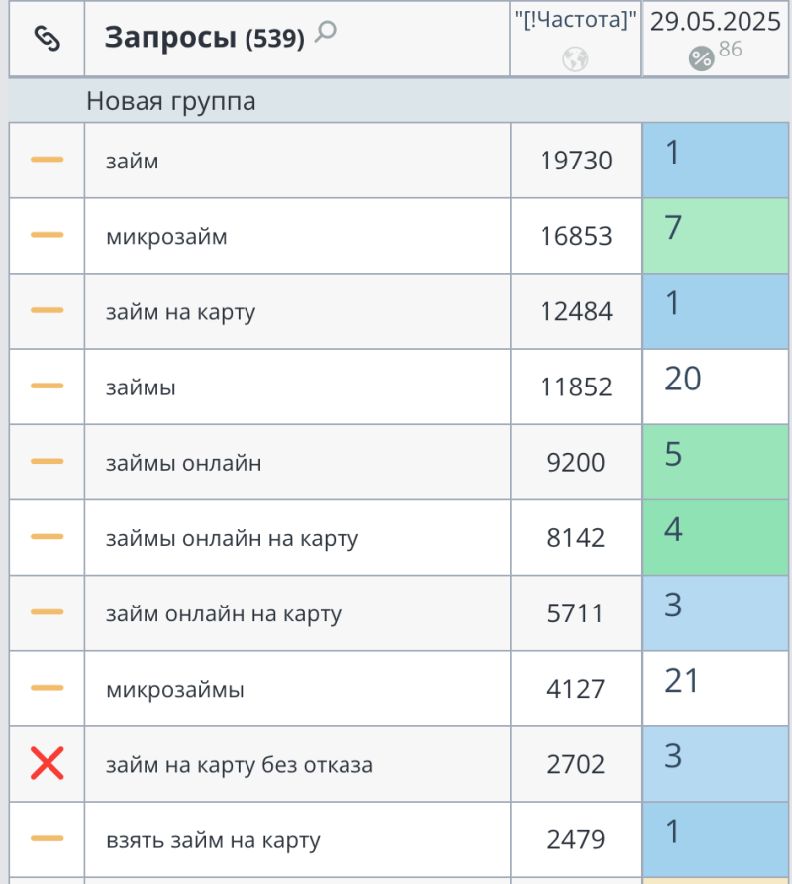The width and height of the screenshot is (792, 884).
Task: Open the 29.05.2025 date column header
Action: click(x=715, y=23)
